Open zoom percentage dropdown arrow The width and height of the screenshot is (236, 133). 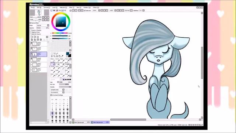click(x=99, y=10)
